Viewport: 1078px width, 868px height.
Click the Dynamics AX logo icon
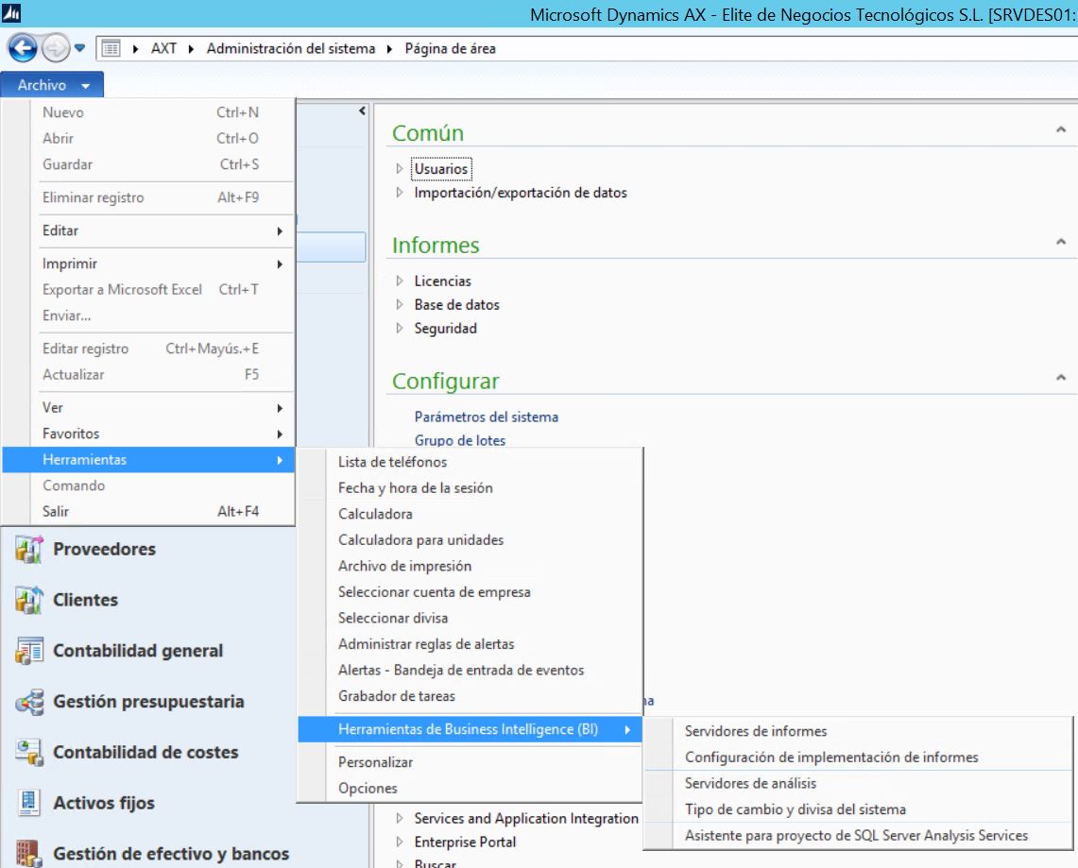coord(11,12)
